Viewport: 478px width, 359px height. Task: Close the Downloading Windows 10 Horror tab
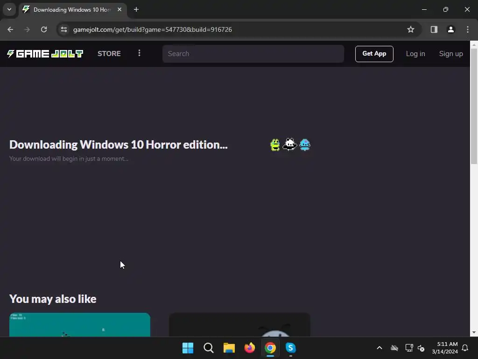click(119, 9)
